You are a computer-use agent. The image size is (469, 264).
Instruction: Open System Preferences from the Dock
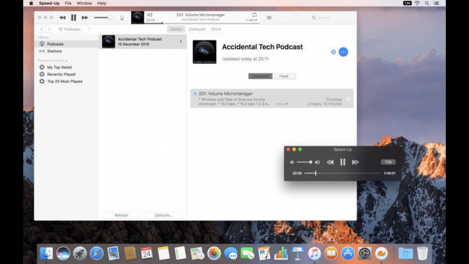364,253
